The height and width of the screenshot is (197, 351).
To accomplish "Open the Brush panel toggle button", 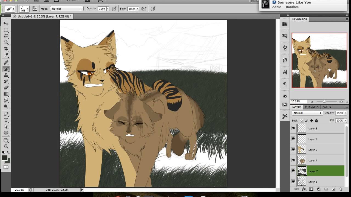I will pos(35,9).
